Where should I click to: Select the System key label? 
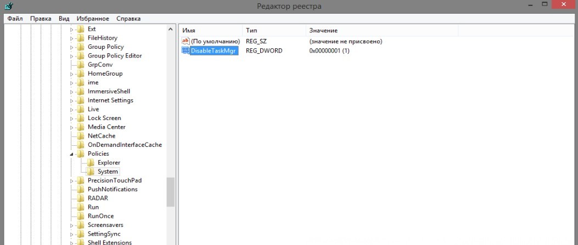[108, 172]
